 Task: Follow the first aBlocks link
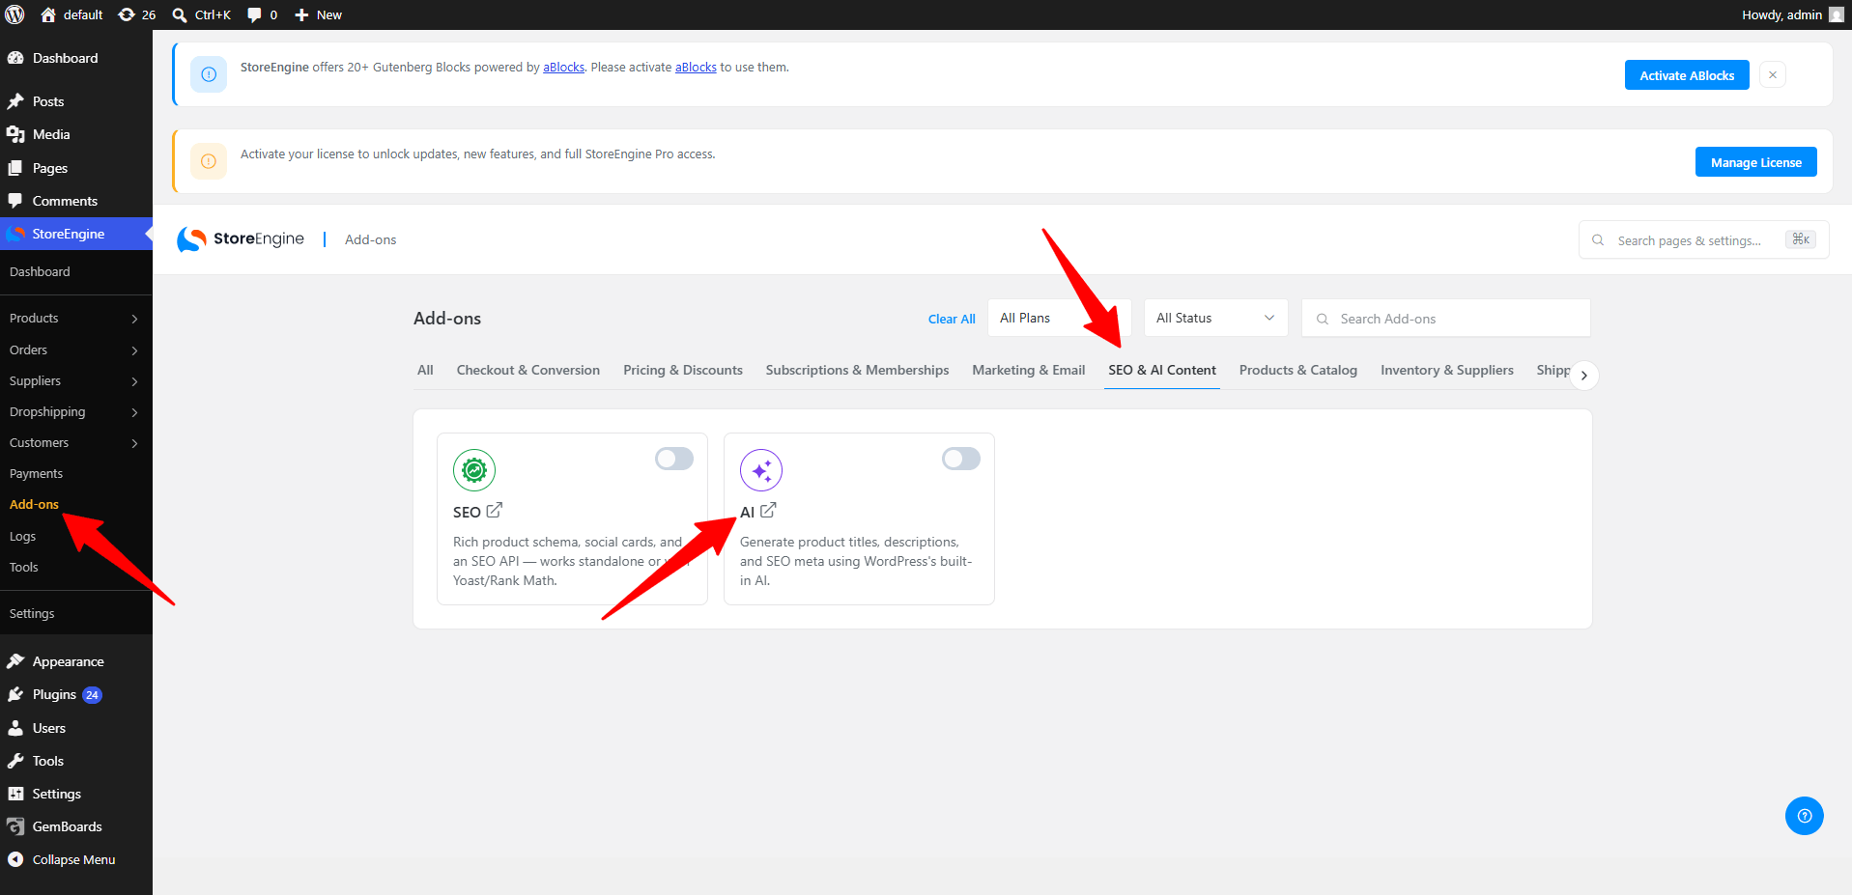(x=563, y=68)
